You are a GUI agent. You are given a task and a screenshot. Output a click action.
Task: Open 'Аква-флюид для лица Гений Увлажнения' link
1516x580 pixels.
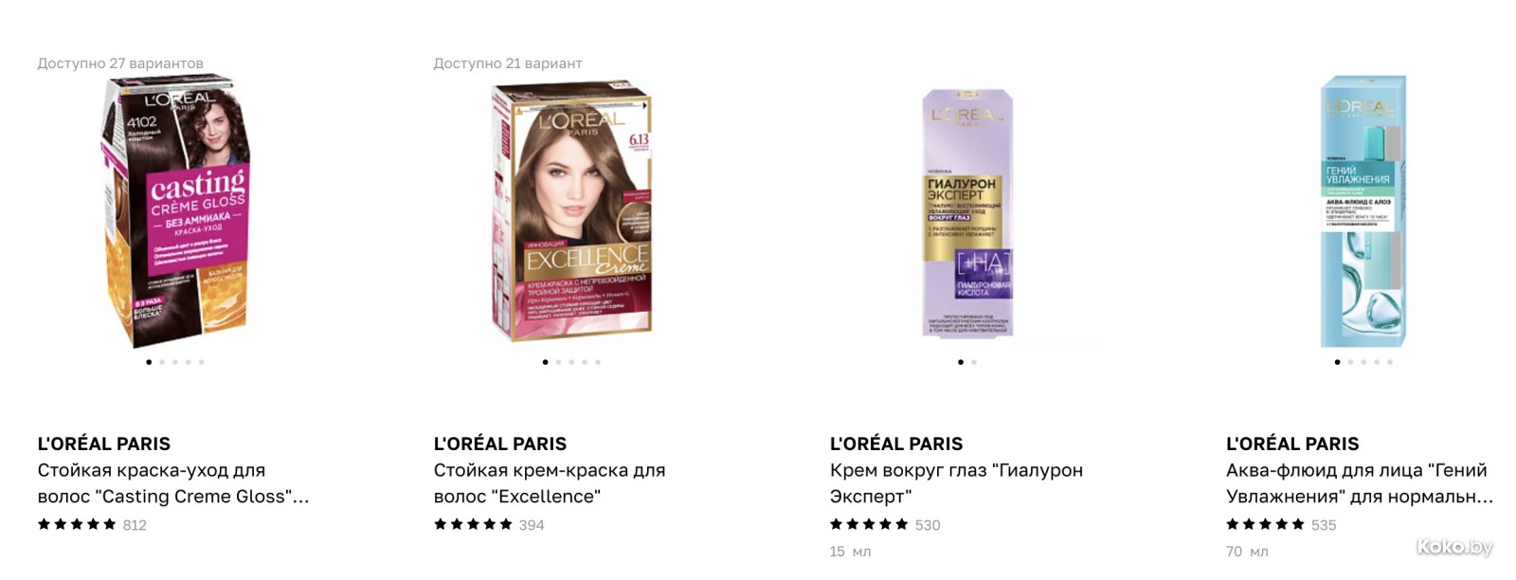[x=1360, y=483]
